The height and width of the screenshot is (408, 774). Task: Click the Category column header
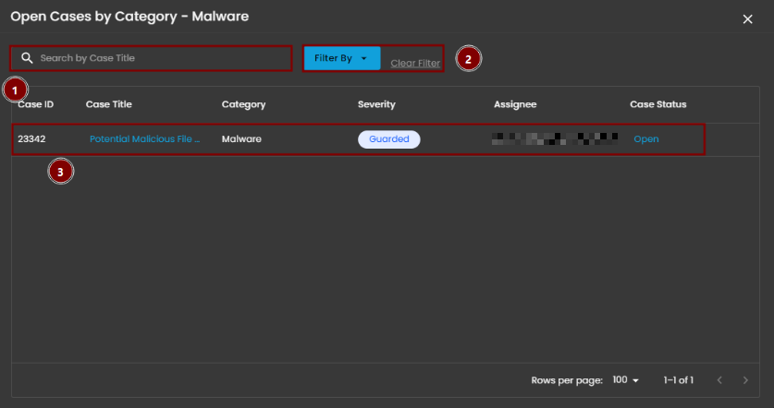click(243, 104)
